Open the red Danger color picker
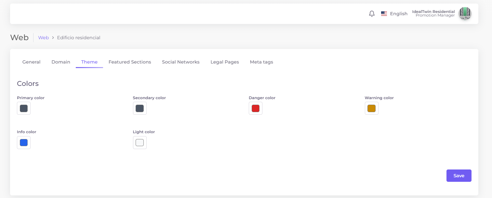The height and width of the screenshot is (198, 492). 256,108
